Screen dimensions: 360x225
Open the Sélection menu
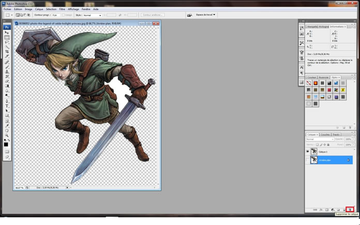tap(51, 9)
